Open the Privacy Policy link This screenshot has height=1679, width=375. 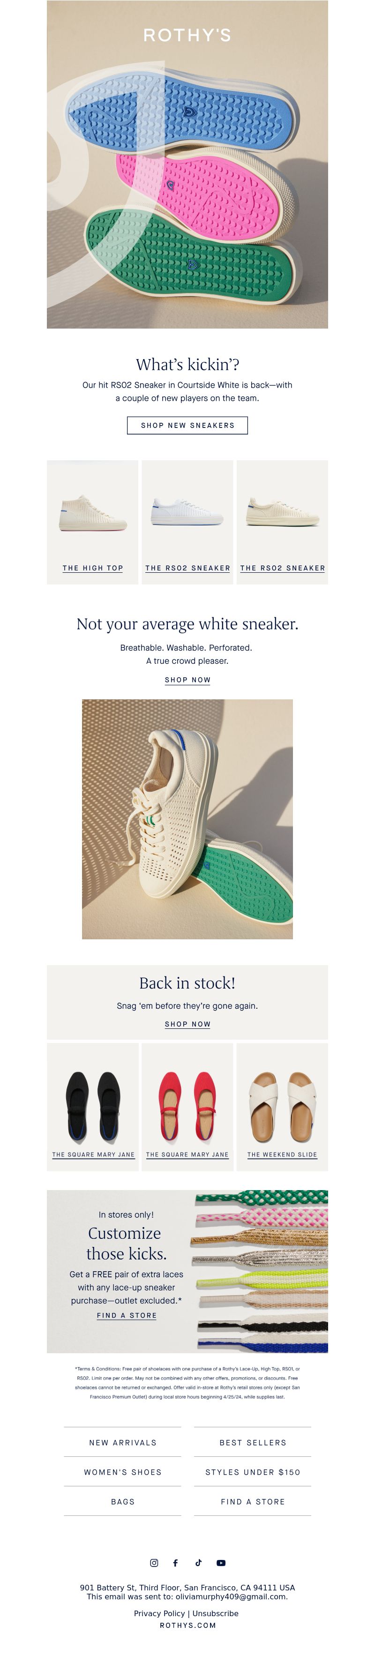[x=160, y=1613]
